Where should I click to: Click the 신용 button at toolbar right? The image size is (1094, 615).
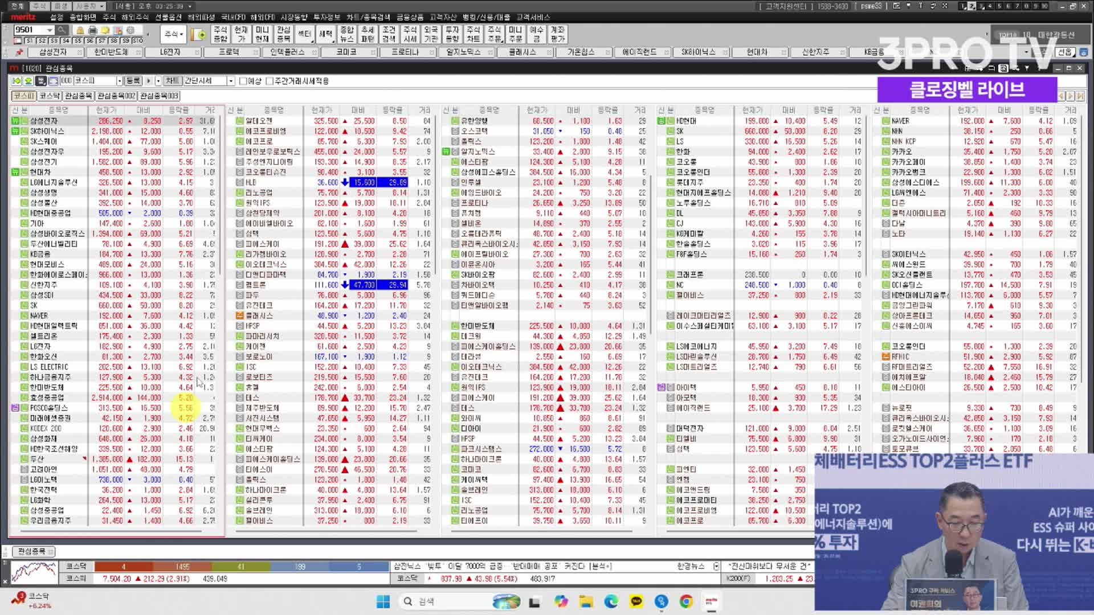[1064, 52]
